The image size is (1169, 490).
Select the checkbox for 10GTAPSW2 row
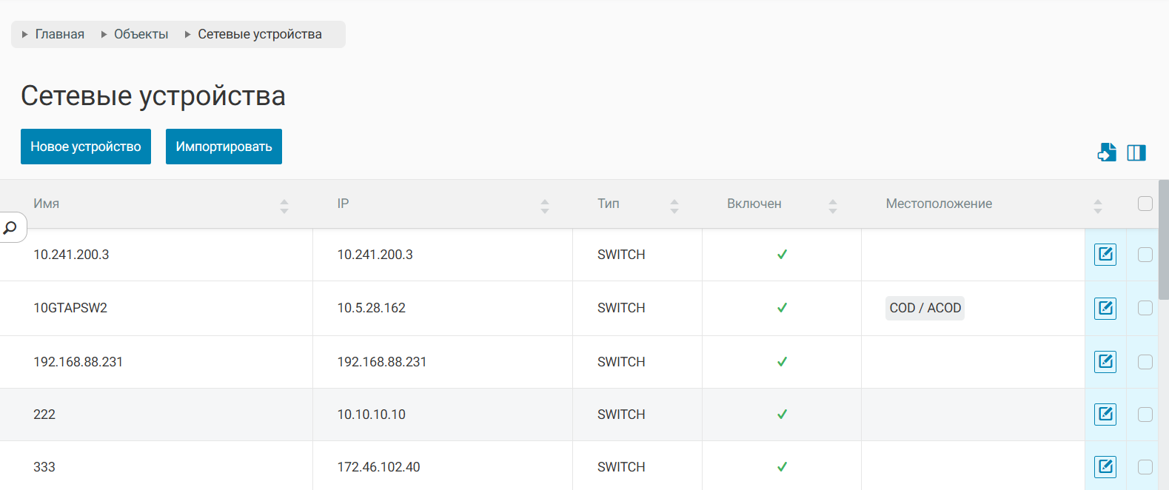pos(1145,308)
